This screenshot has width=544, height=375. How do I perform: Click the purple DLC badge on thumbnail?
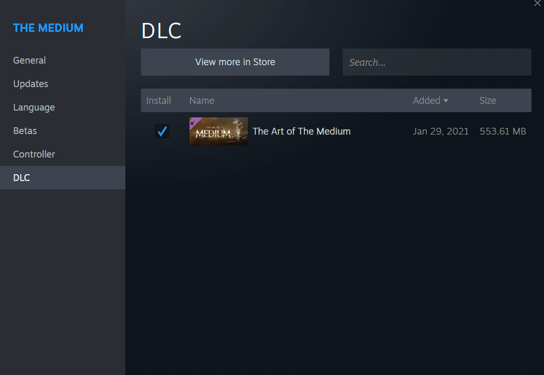[194, 122]
